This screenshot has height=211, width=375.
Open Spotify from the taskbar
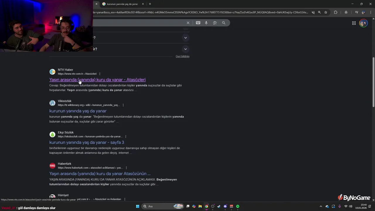[238, 206]
